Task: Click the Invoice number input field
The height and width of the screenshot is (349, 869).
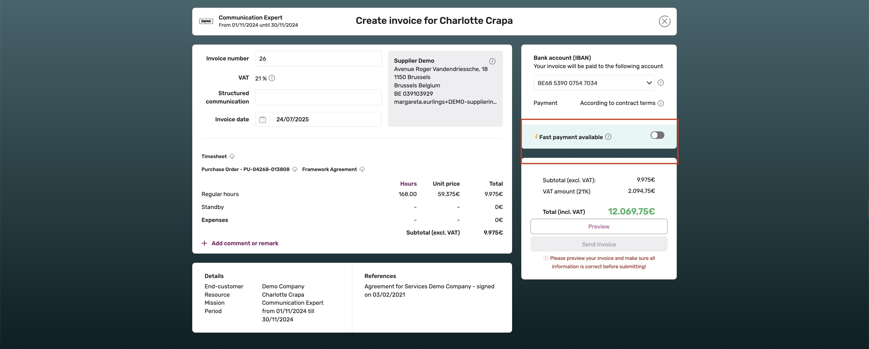Action: point(318,59)
